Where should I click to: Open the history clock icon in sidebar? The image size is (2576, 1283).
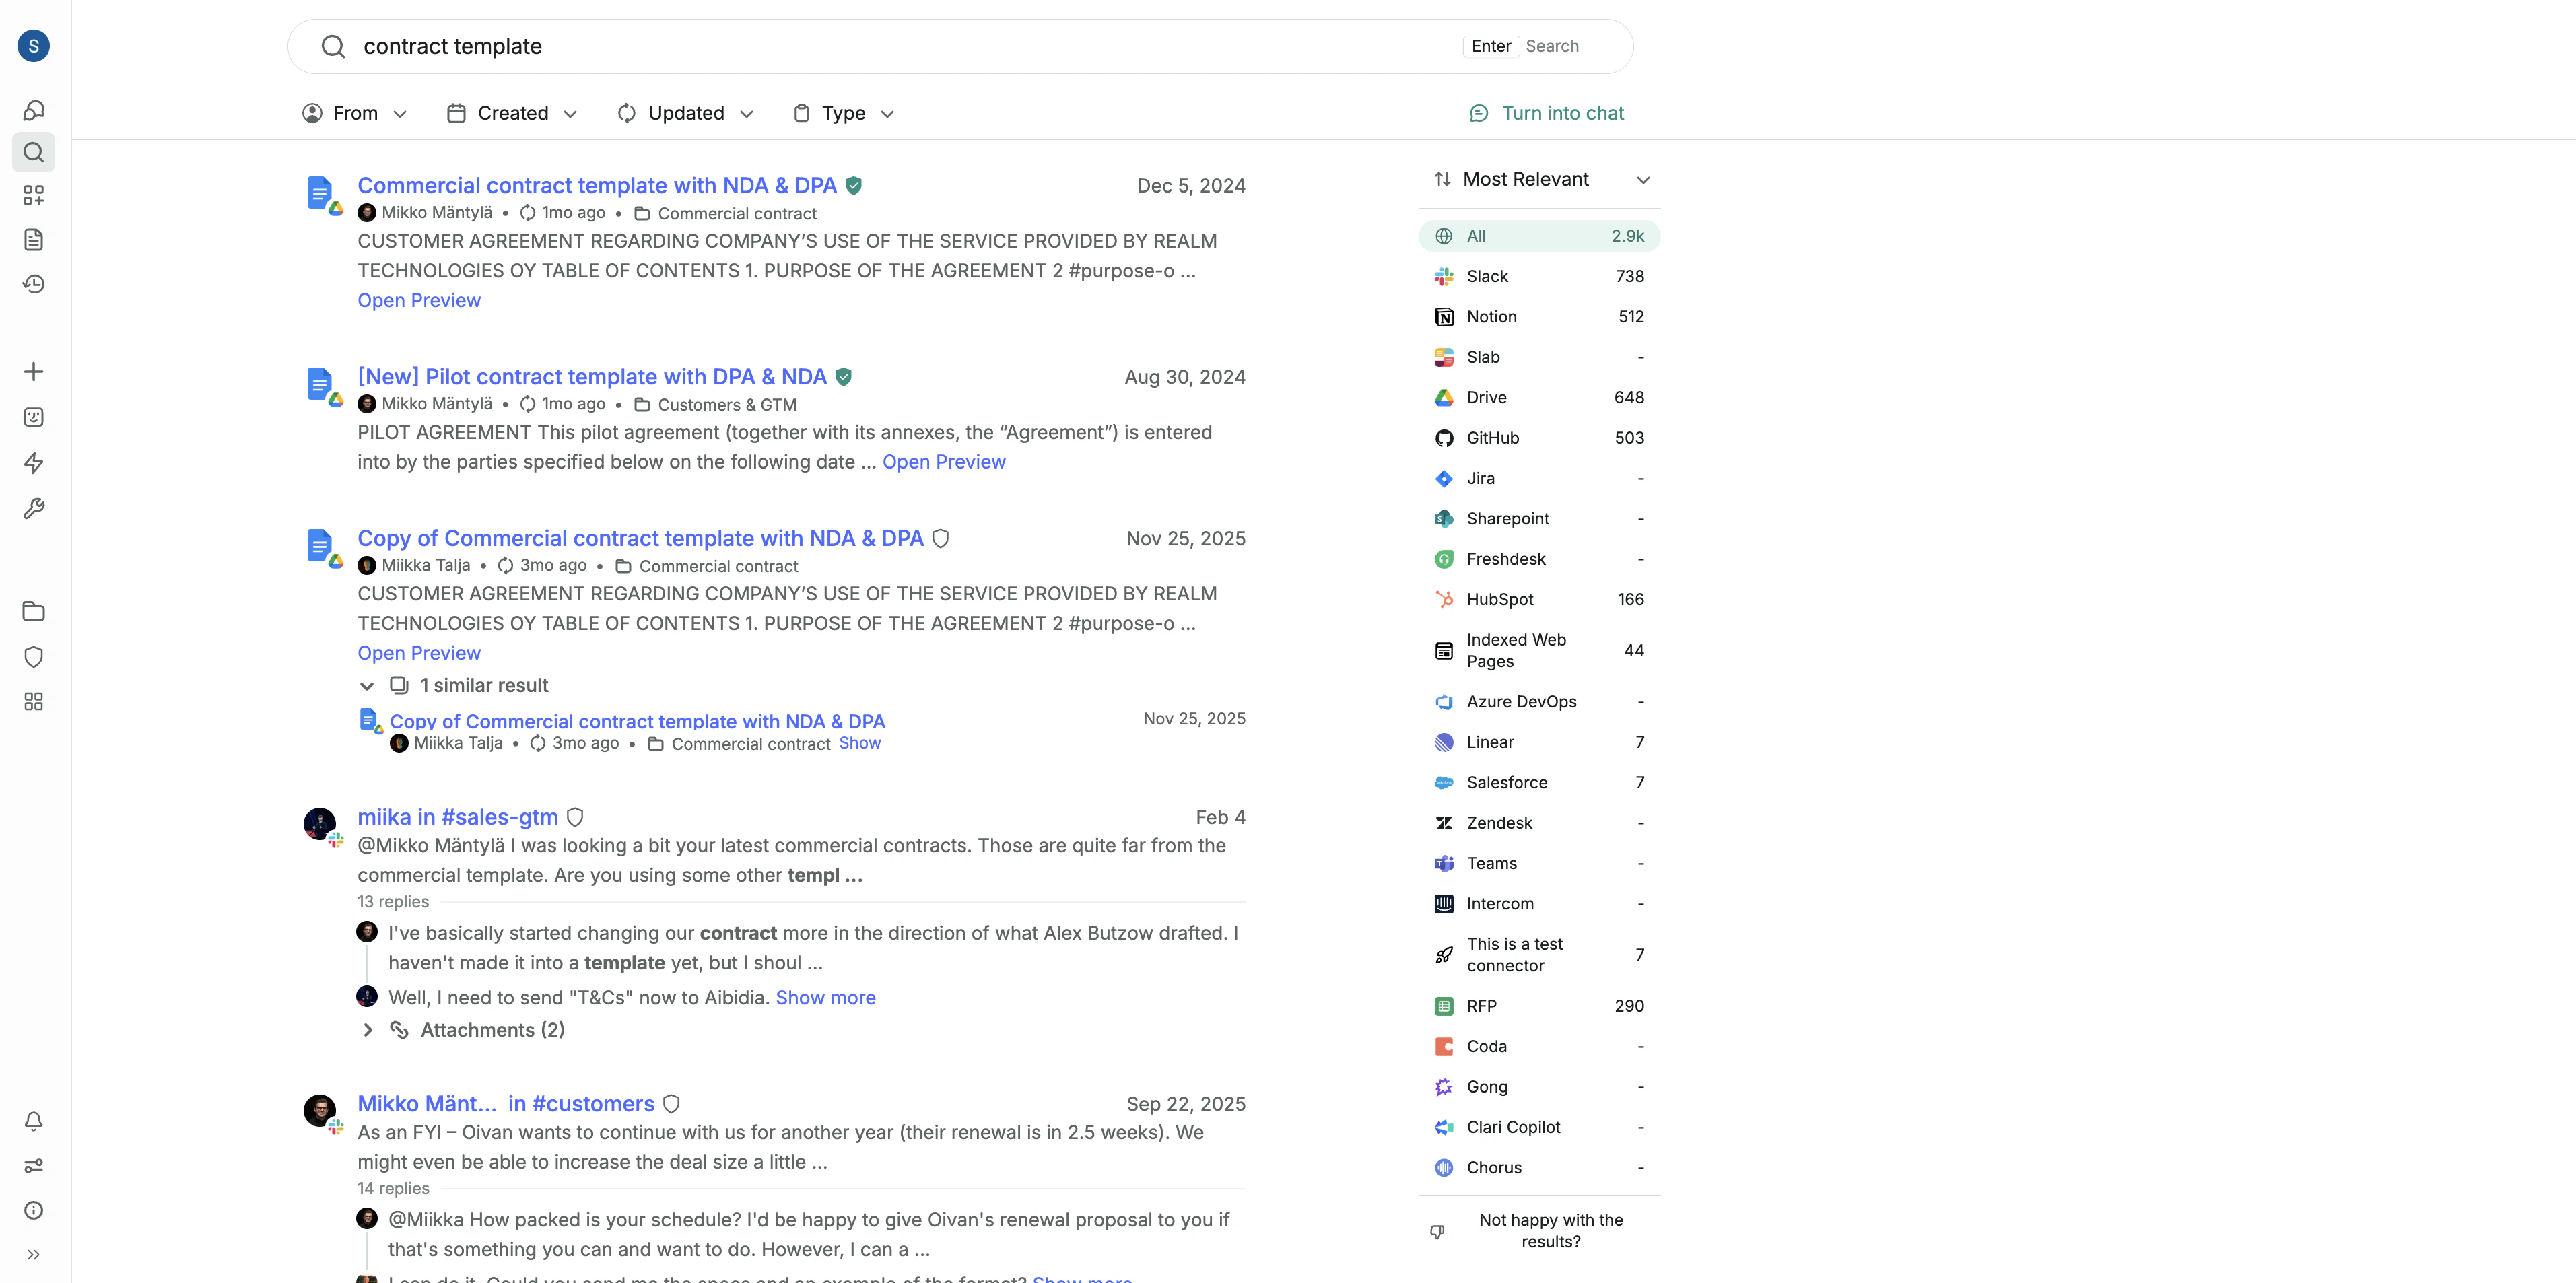point(33,284)
